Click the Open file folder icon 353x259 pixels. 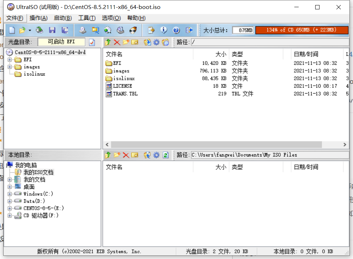tap(22, 30)
